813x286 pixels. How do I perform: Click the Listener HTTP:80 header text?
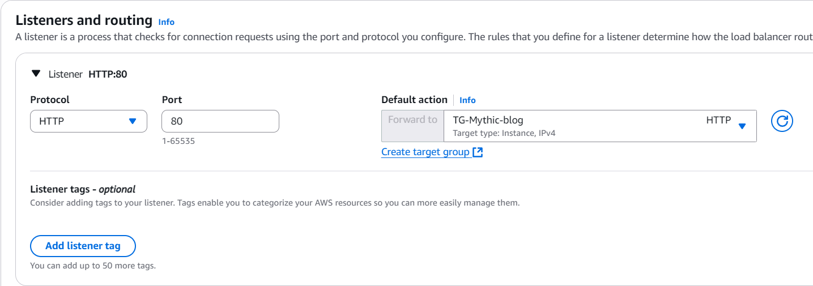88,74
